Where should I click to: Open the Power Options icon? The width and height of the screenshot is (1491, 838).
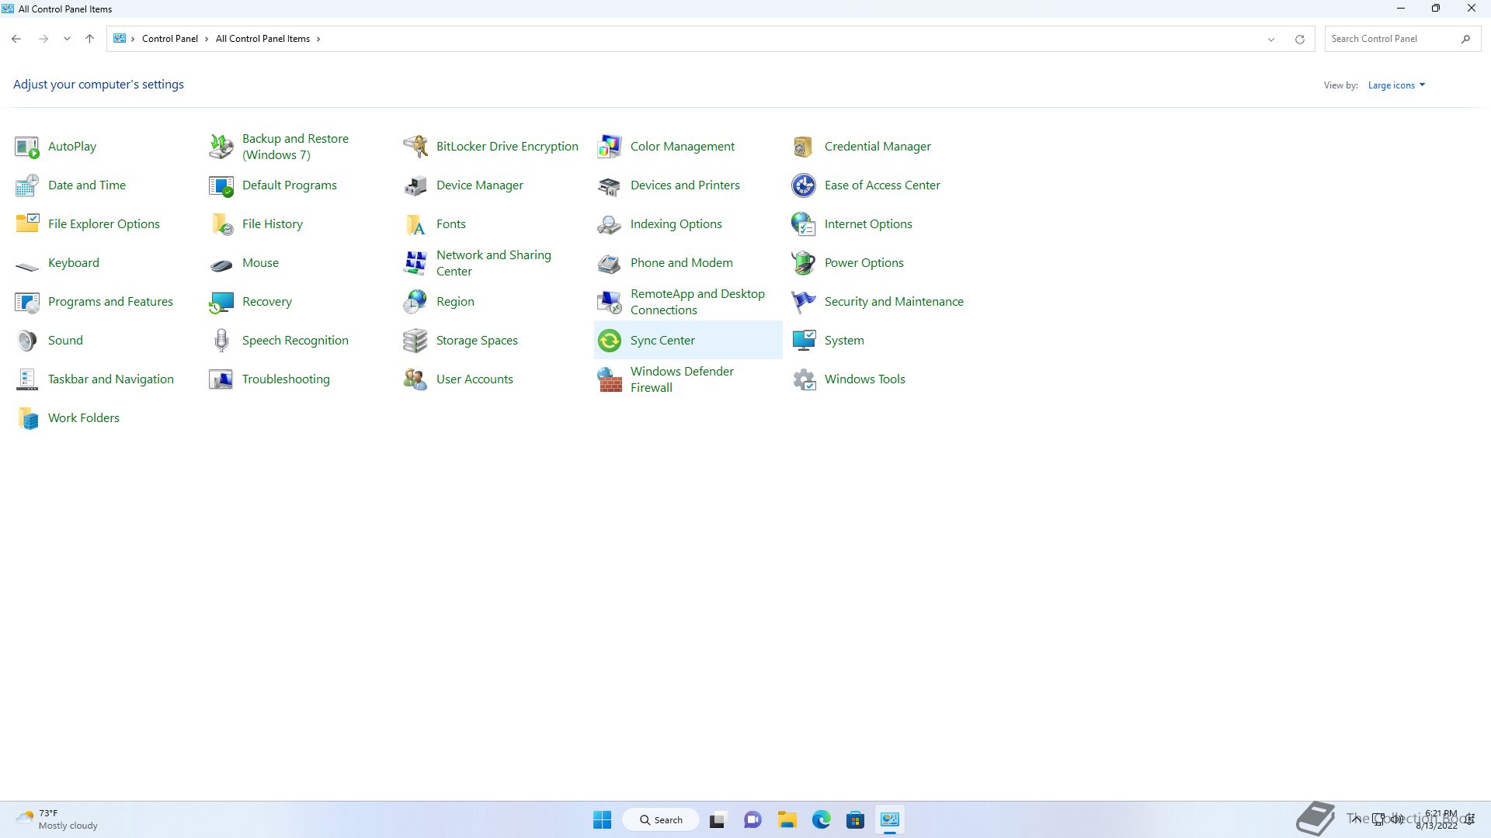click(804, 263)
